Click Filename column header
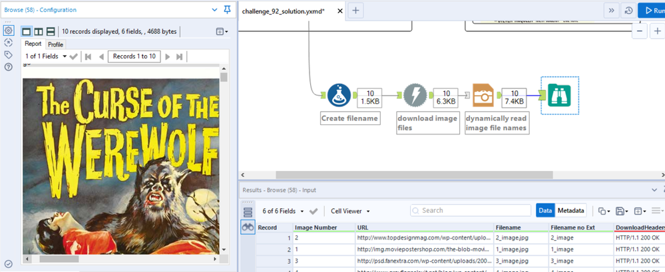 [521, 227]
